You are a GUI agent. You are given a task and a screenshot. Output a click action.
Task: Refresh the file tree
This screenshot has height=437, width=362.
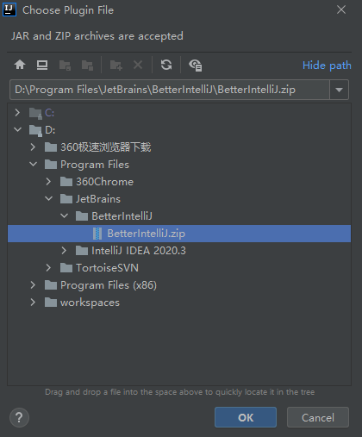tap(166, 65)
